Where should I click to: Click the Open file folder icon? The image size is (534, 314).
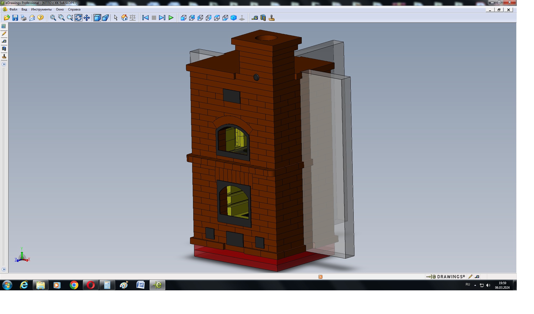(x=7, y=18)
